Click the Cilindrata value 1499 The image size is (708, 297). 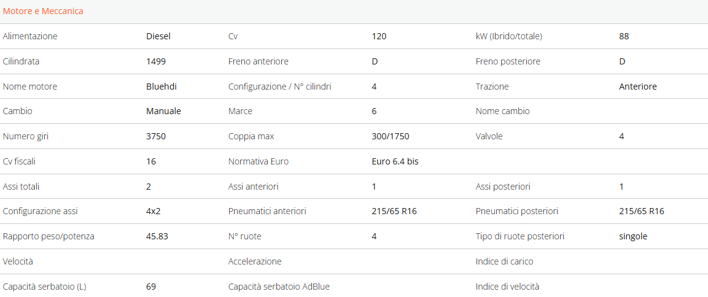click(156, 61)
